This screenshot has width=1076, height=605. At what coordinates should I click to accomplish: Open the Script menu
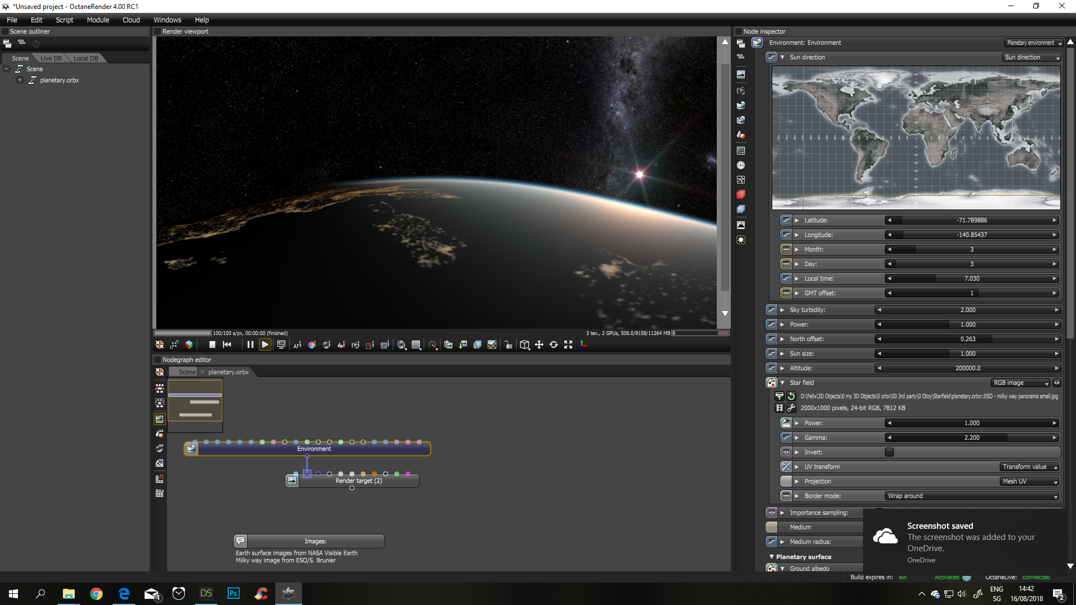pyautogui.click(x=64, y=20)
